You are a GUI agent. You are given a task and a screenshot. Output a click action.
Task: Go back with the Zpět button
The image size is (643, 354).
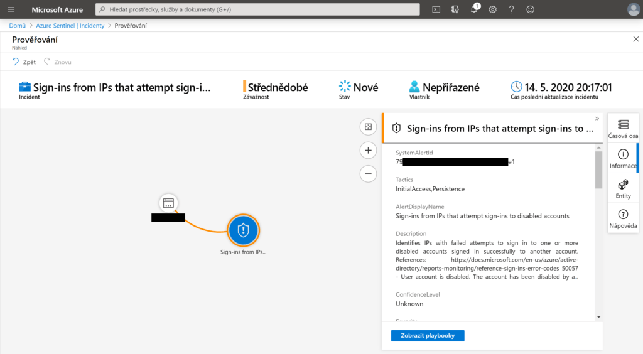(24, 62)
